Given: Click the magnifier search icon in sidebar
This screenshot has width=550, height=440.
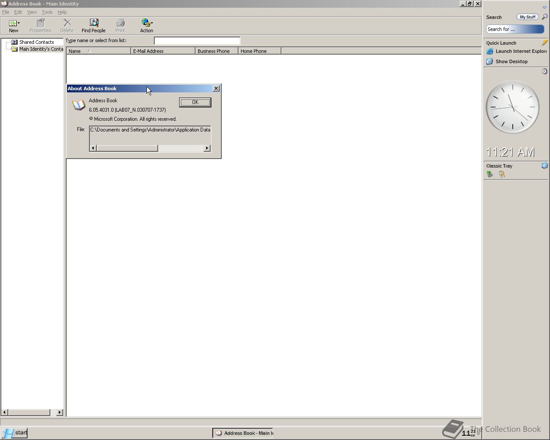Looking at the screenshot, I should click(x=544, y=17).
